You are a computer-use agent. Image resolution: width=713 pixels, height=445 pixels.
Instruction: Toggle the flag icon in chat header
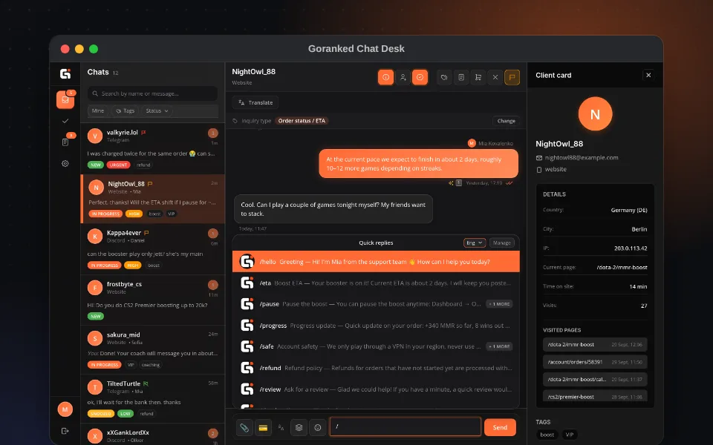[x=512, y=77]
